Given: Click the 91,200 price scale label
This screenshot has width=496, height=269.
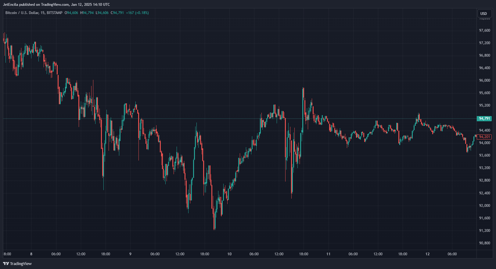Looking at the screenshot, I should 484,231.
